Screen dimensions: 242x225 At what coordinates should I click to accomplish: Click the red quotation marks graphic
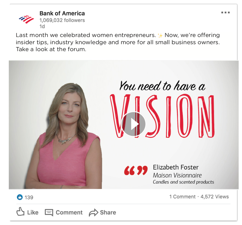pyautogui.click(x=136, y=170)
